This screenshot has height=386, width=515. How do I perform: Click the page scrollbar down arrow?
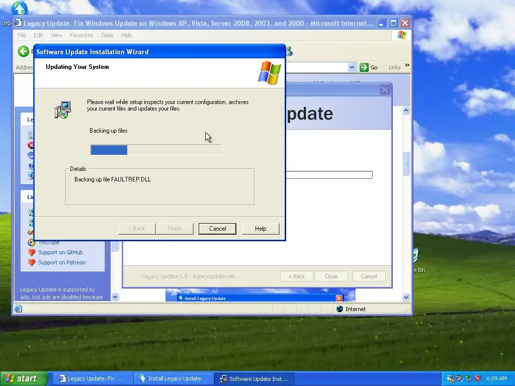(x=406, y=298)
